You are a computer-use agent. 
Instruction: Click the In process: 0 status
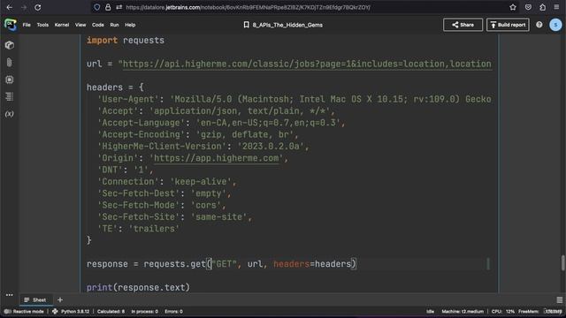(144, 312)
